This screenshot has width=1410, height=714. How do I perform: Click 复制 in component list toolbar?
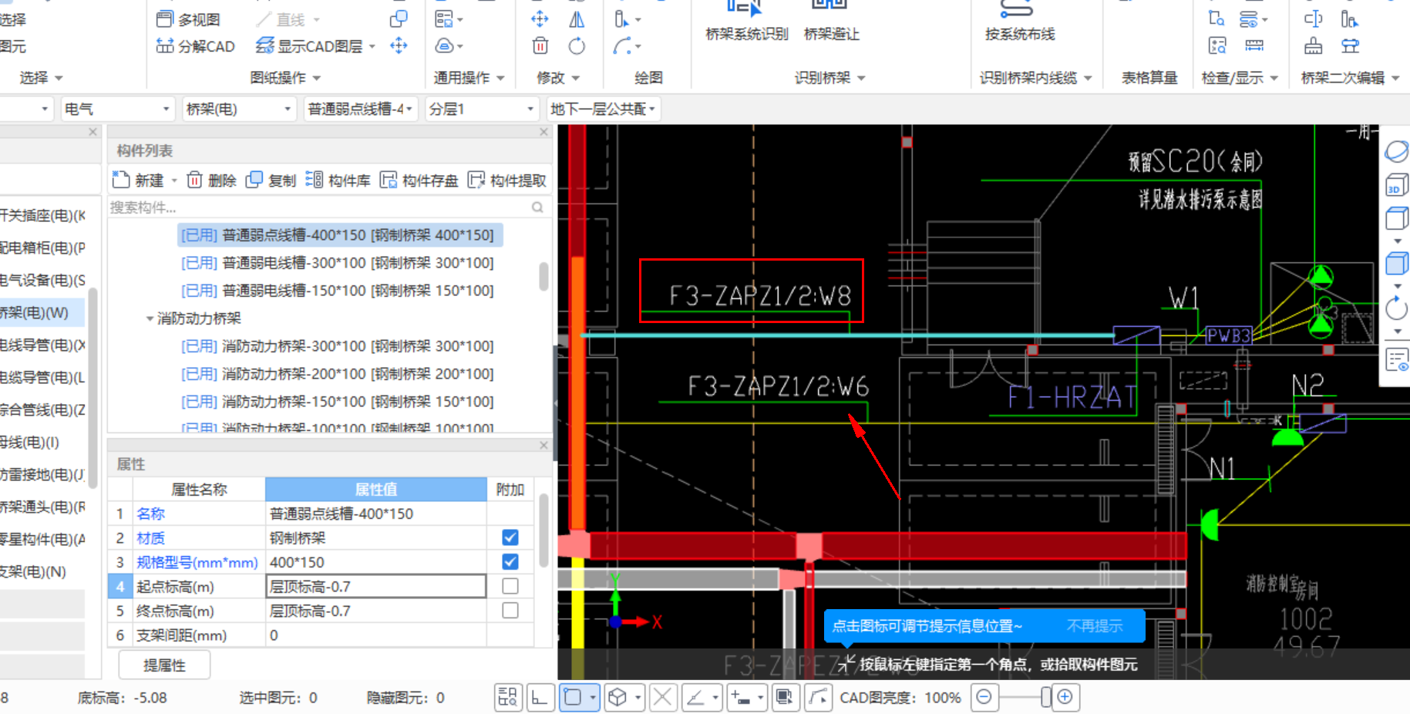click(x=271, y=180)
